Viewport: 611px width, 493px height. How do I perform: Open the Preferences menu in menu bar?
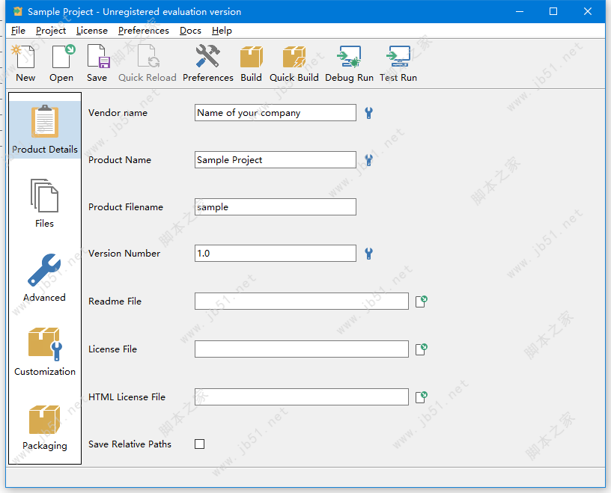point(144,31)
